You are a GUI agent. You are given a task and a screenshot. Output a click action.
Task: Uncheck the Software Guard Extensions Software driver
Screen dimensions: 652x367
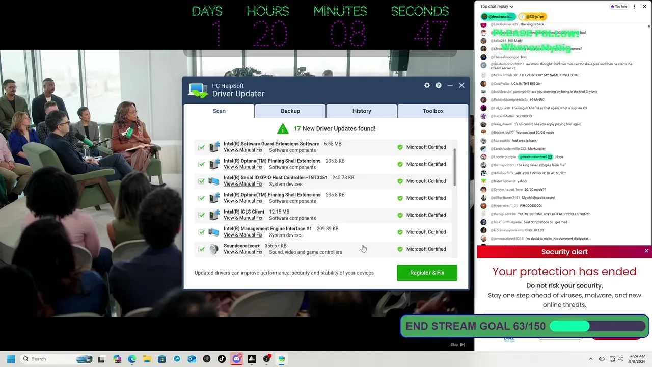coord(202,147)
